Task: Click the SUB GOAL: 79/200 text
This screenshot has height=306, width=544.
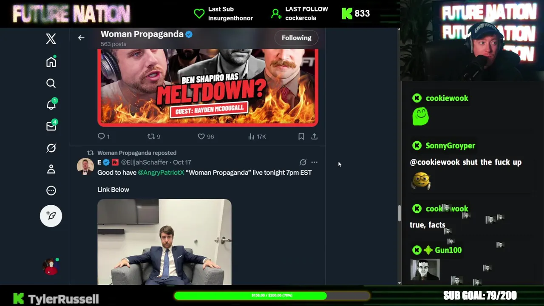Action: click(480, 295)
